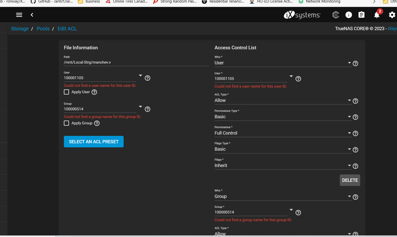The image size is (397, 237).
Task: Expand the Flags dropdown showing Inherit
Action: (x=283, y=165)
